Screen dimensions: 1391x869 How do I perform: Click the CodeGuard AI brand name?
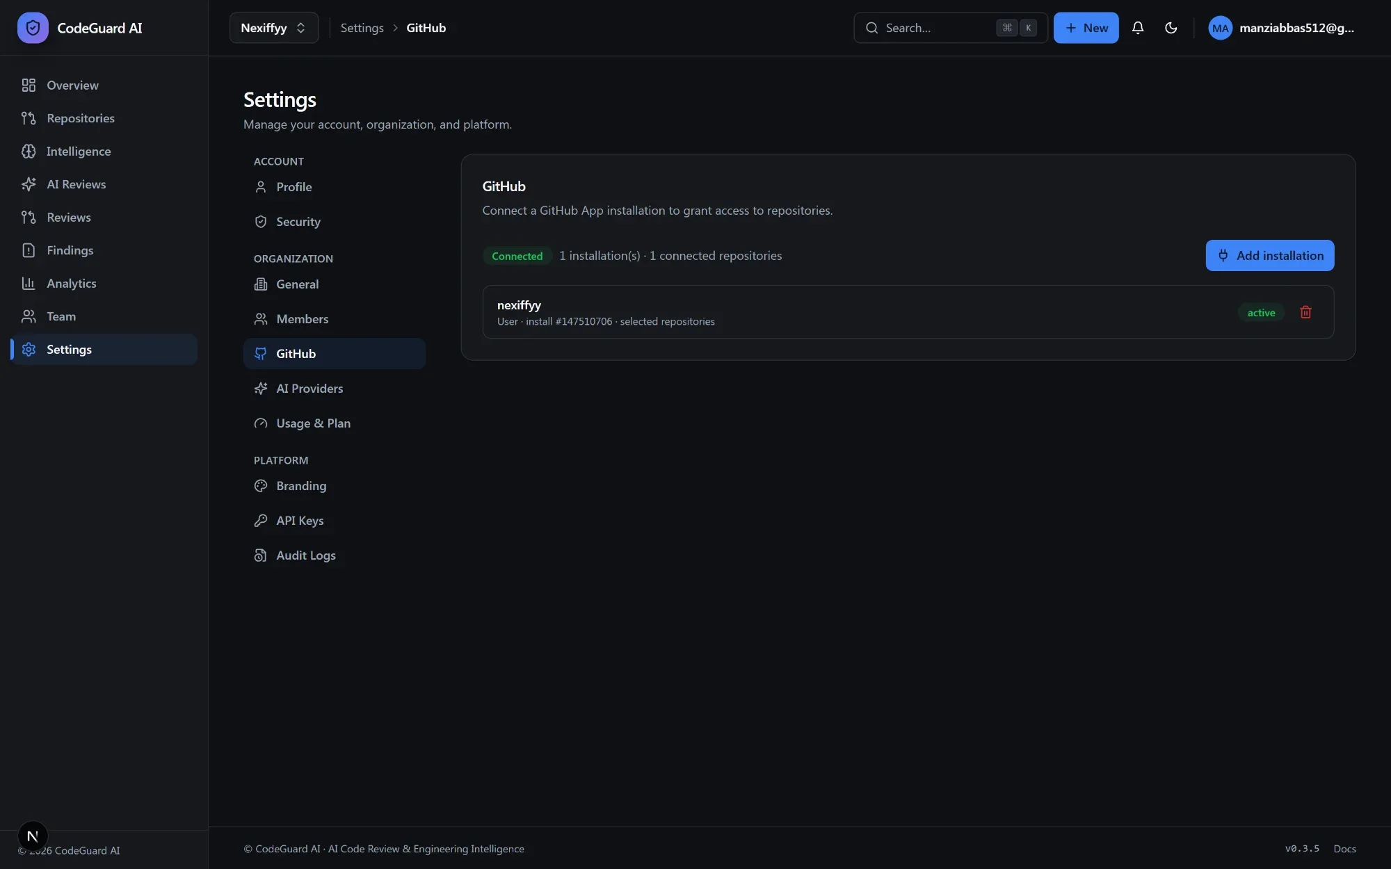pyautogui.click(x=99, y=28)
